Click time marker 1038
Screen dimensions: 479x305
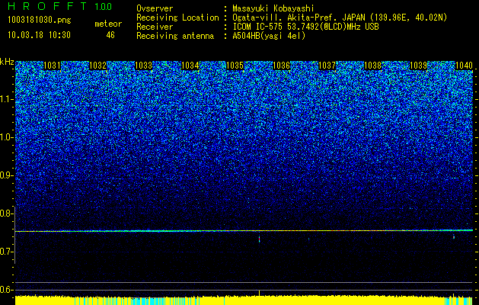coord(373,65)
